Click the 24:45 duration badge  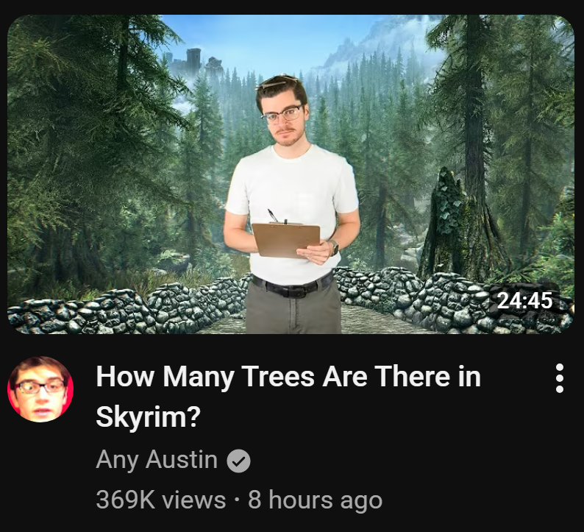[524, 300]
